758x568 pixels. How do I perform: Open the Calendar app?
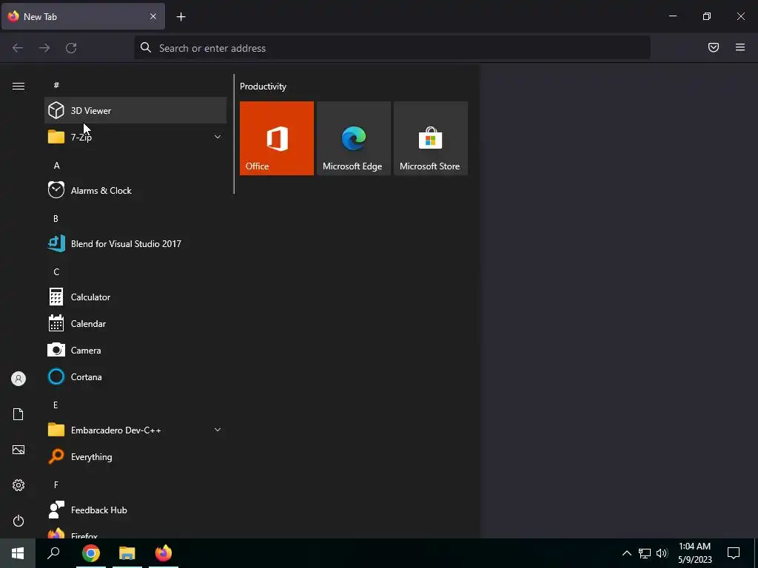pos(135,324)
